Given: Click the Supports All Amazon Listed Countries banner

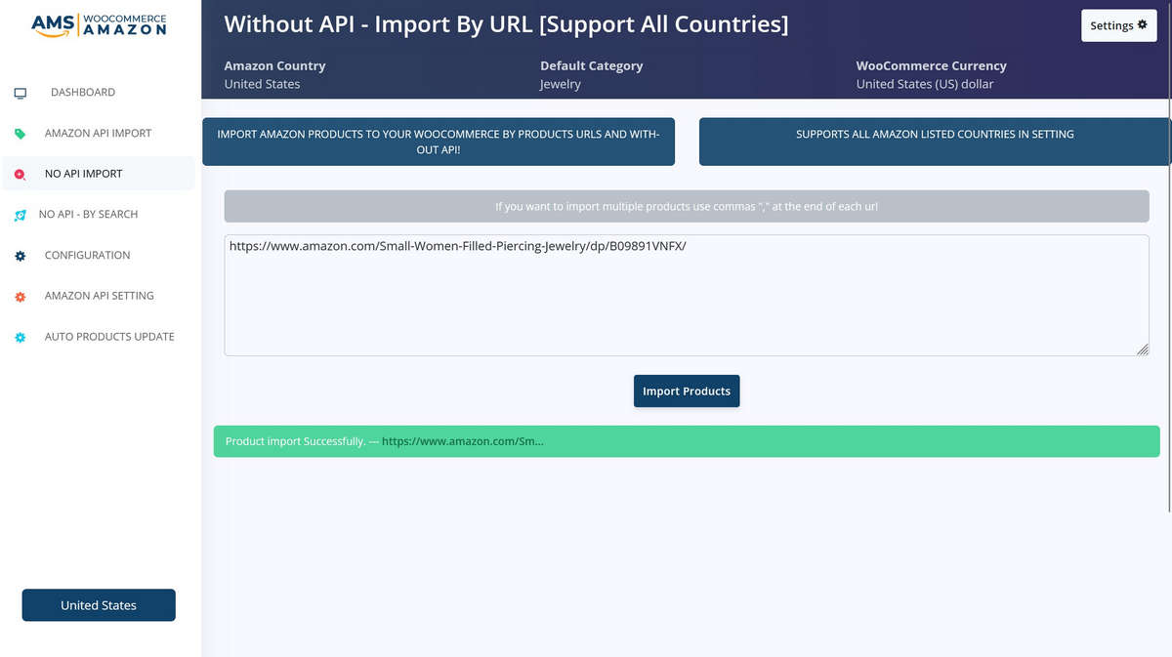Looking at the screenshot, I should [935, 142].
